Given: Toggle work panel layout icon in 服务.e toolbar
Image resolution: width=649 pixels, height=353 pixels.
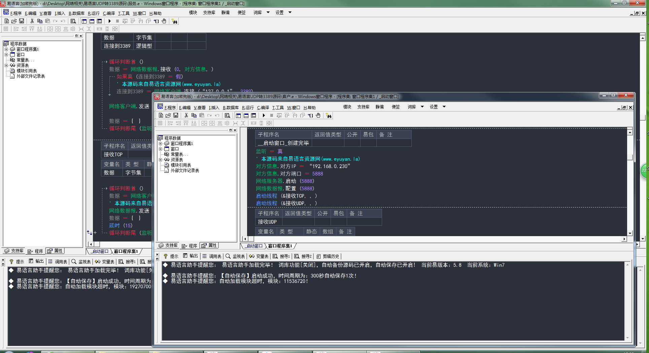Looking at the screenshot, I should tap(84, 21).
